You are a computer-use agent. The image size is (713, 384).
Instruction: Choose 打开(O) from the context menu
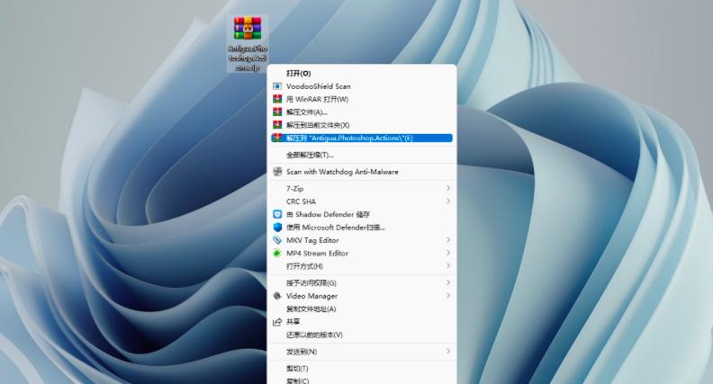pos(362,73)
